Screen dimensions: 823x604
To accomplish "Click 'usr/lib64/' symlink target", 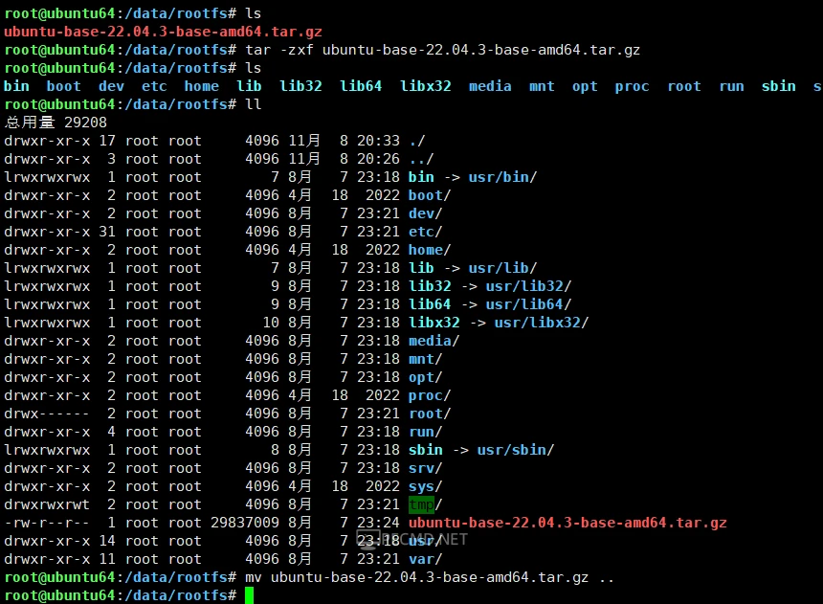I will (528, 304).
